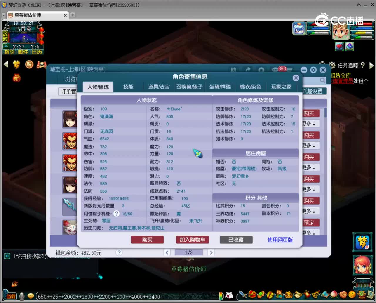
Task: Switch to the 召唤兽/孩子 tab
Action: tap(189, 87)
